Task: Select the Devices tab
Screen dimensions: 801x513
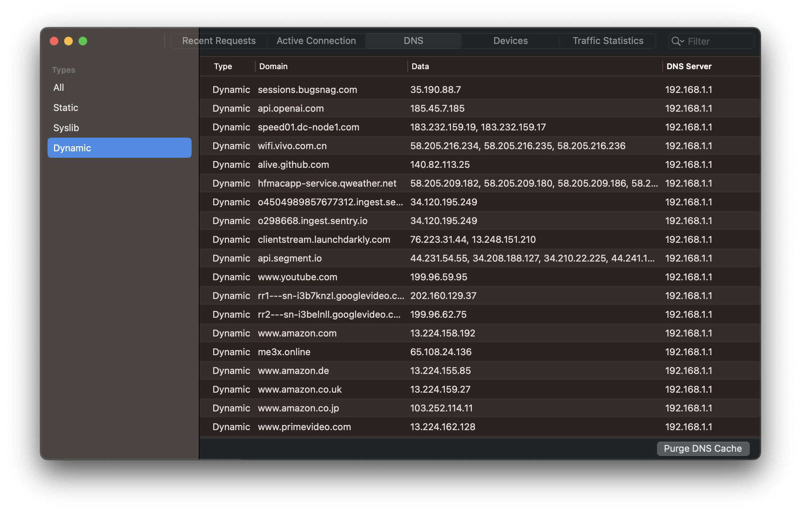Action: click(x=510, y=41)
